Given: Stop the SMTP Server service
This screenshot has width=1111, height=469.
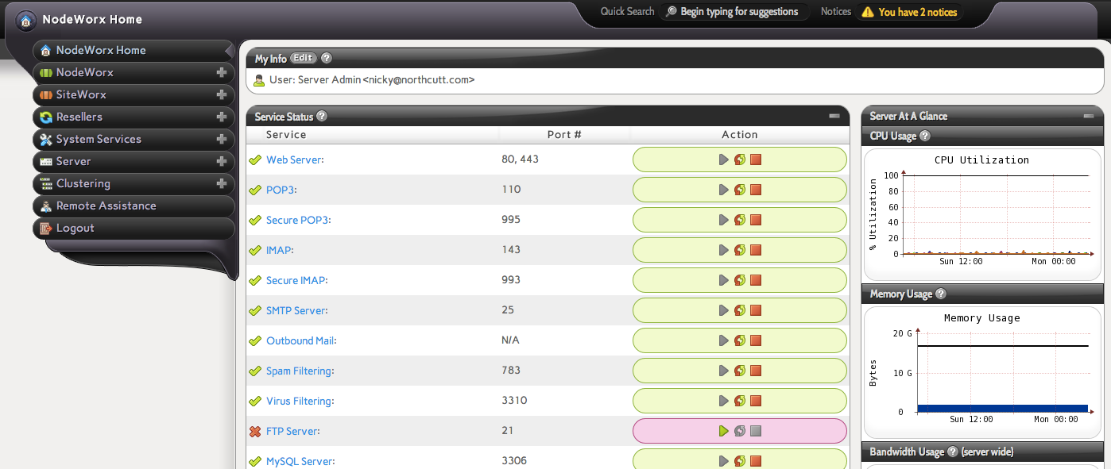Looking at the screenshot, I should 756,310.
